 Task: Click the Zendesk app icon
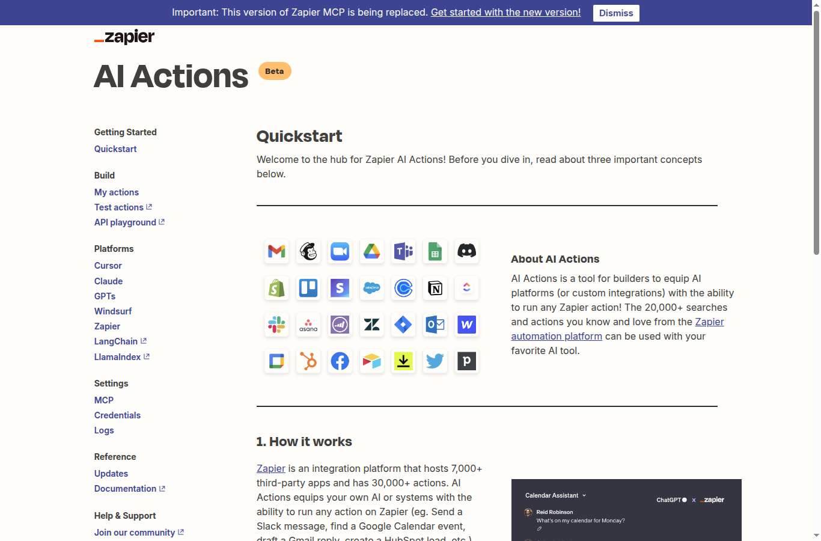[372, 325]
